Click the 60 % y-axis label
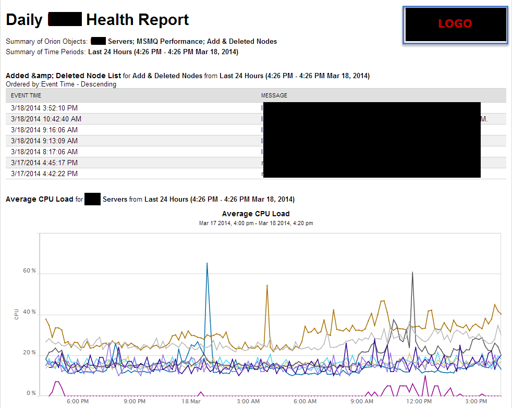512x408 pixels. click(x=29, y=270)
